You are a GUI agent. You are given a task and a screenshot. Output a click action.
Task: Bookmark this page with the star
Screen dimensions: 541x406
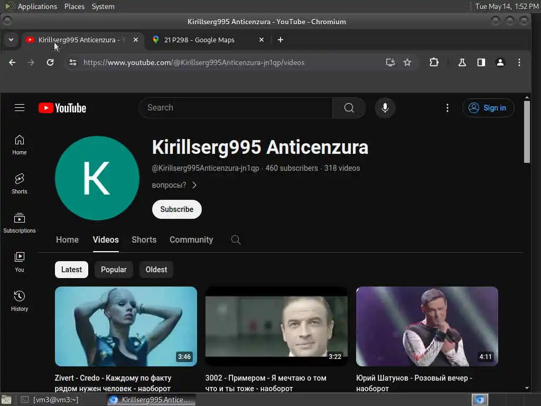[407, 62]
